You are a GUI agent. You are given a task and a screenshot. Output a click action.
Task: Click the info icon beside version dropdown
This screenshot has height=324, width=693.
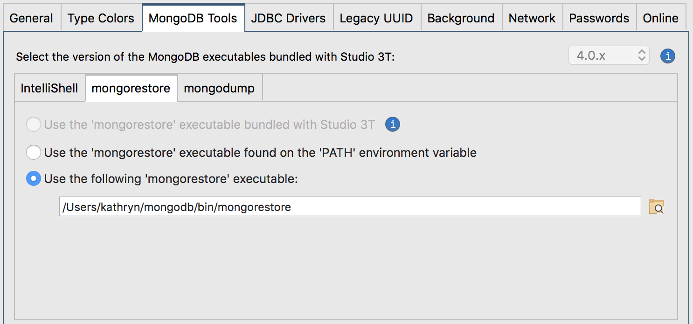pos(667,56)
